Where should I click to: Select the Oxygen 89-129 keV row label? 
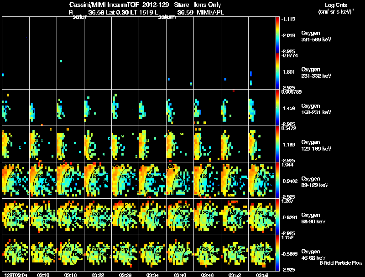314,181
